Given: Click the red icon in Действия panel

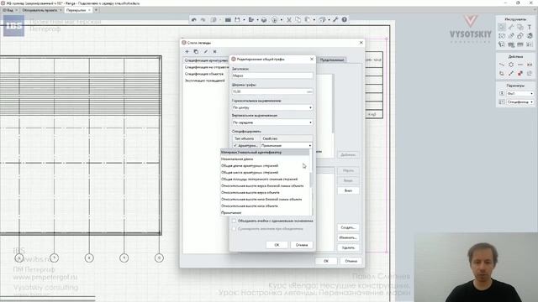Looking at the screenshot, I should (x=520, y=73).
